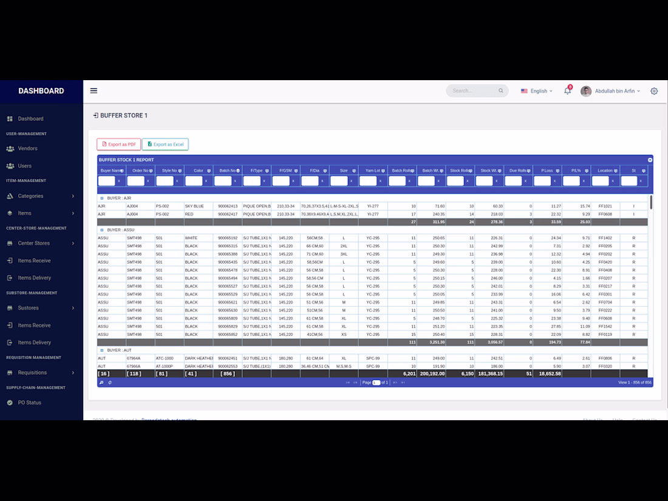Click location cell FF1021
This screenshot has width=668, height=501.
coord(605,206)
